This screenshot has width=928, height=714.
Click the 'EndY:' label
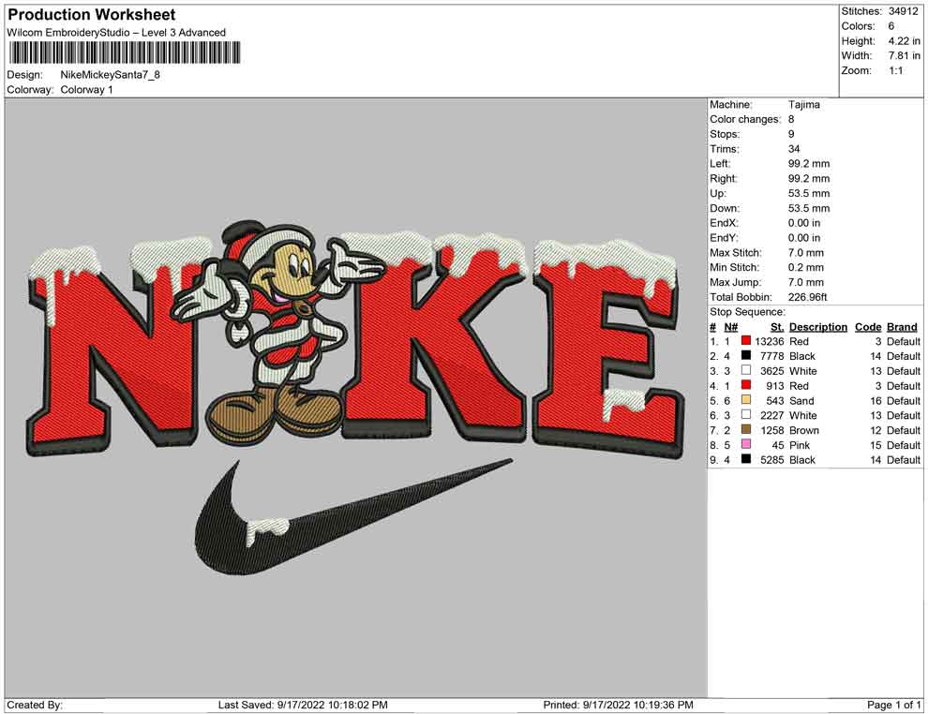pos(724,238)
